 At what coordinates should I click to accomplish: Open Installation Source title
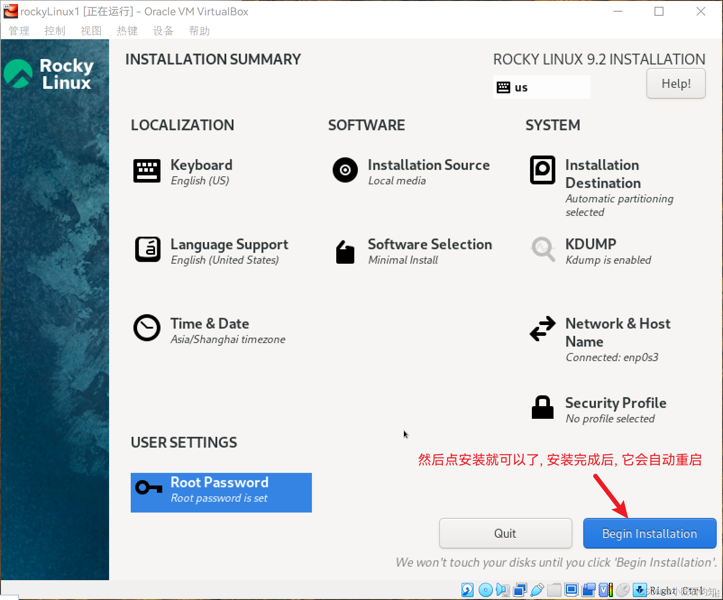(x=429, y=165)
